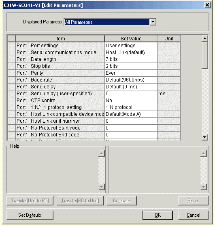Click the Set Defaults button
Viewport: 215px width, 226px height.
(30, 215)
